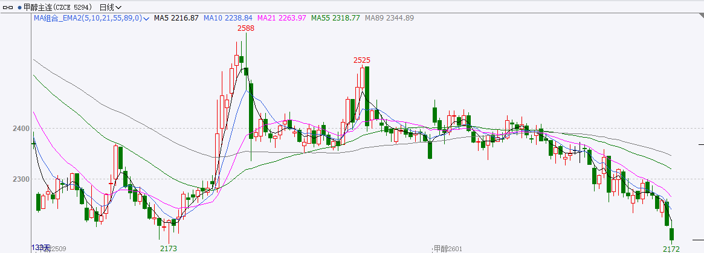Select the MA5 2216.87 legend label
This screenshot has width=704, height=253.
[x=176, y=18]
